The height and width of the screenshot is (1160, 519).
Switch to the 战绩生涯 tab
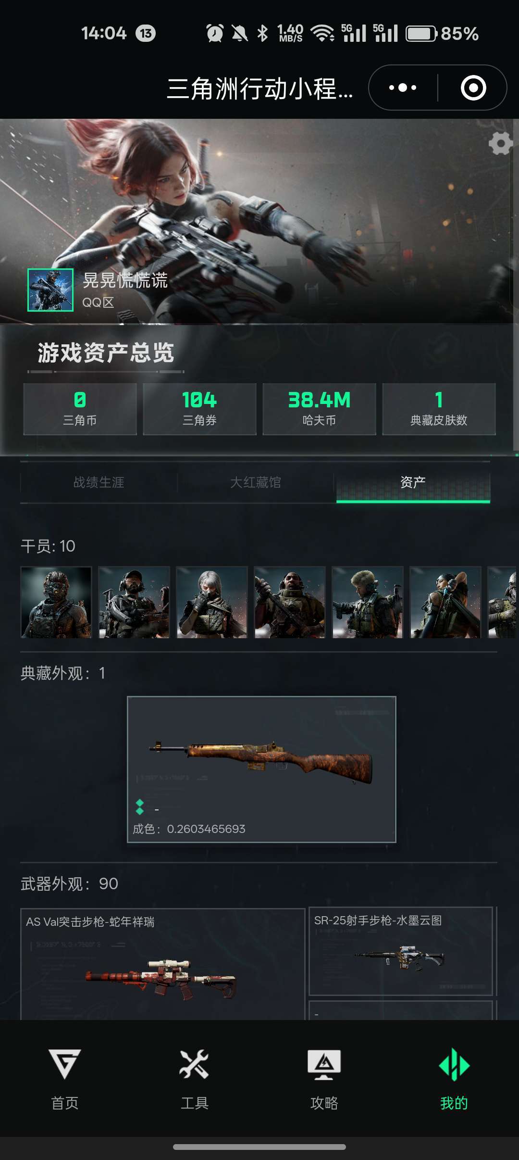coord(99,482)
